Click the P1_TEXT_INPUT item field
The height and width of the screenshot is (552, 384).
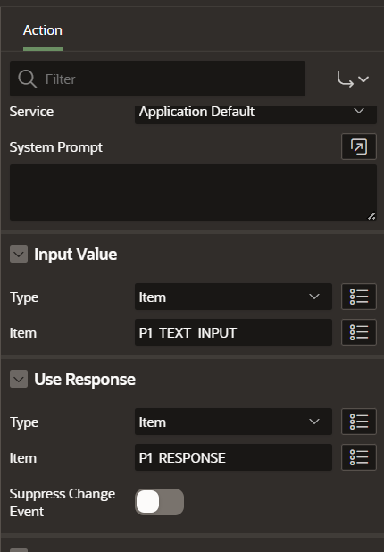coord(233,332)
